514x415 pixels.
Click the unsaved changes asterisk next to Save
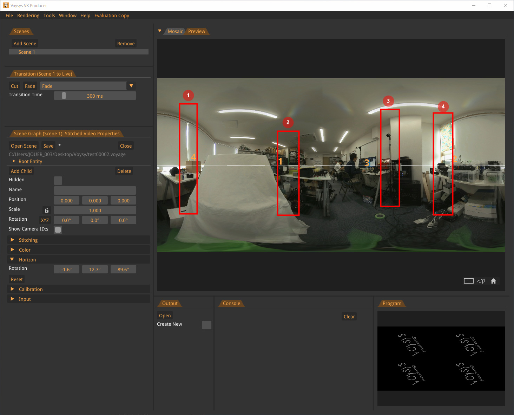[59, 145]
